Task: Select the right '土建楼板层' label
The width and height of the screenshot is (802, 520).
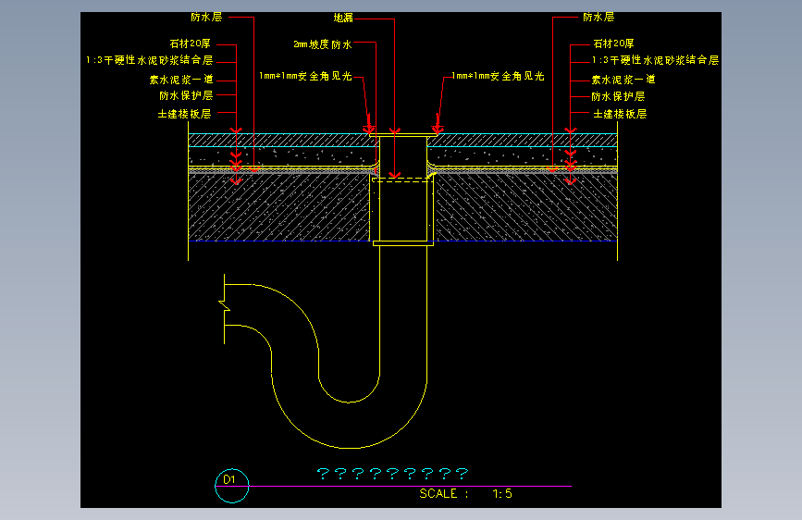Action: click(x=620, y=114)
